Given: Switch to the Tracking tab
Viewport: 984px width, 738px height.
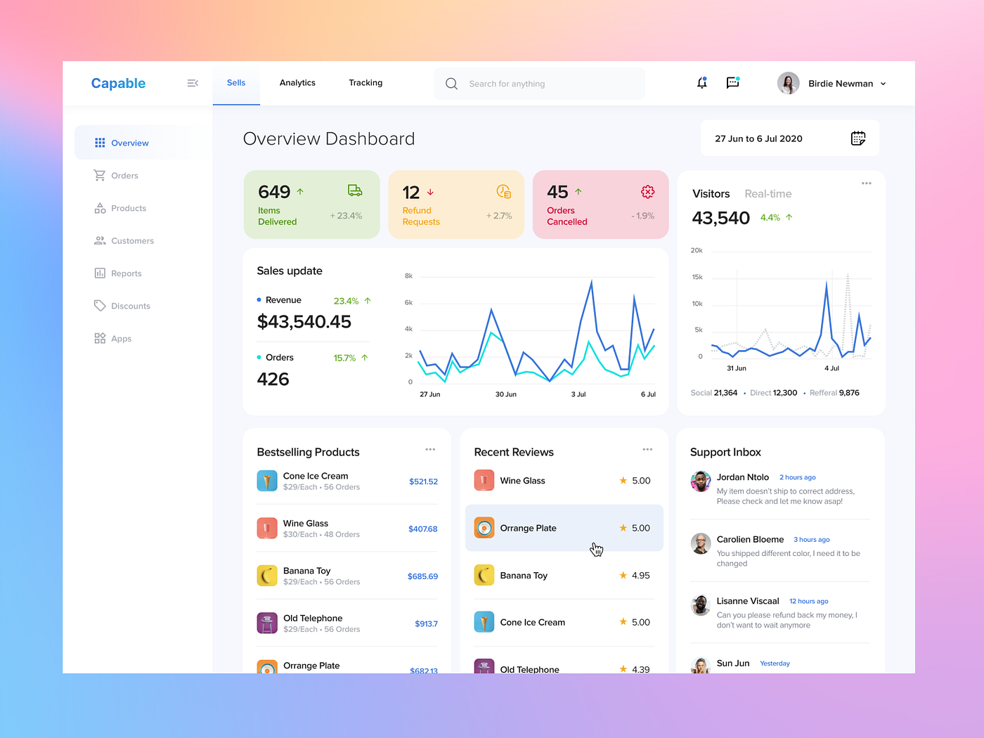Looking at the screenshot, I should tap(365, 82).
